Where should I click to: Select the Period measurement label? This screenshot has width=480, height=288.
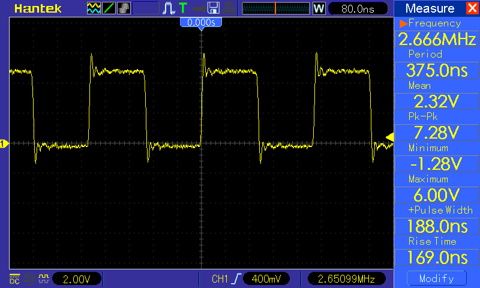tap(425, 54)
